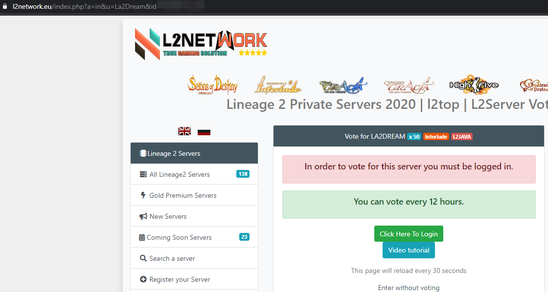This screenshot has height=292, width=548.
Task: Select the Interlude chronicle logo
Action: click(277, 85)
